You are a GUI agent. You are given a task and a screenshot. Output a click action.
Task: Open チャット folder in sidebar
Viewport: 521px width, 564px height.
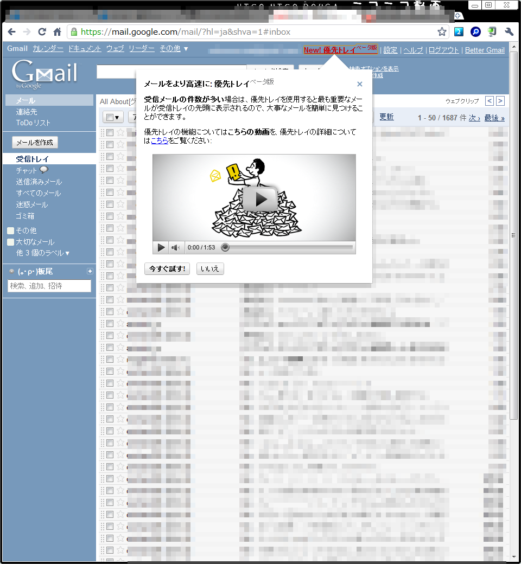click(26, 170)
